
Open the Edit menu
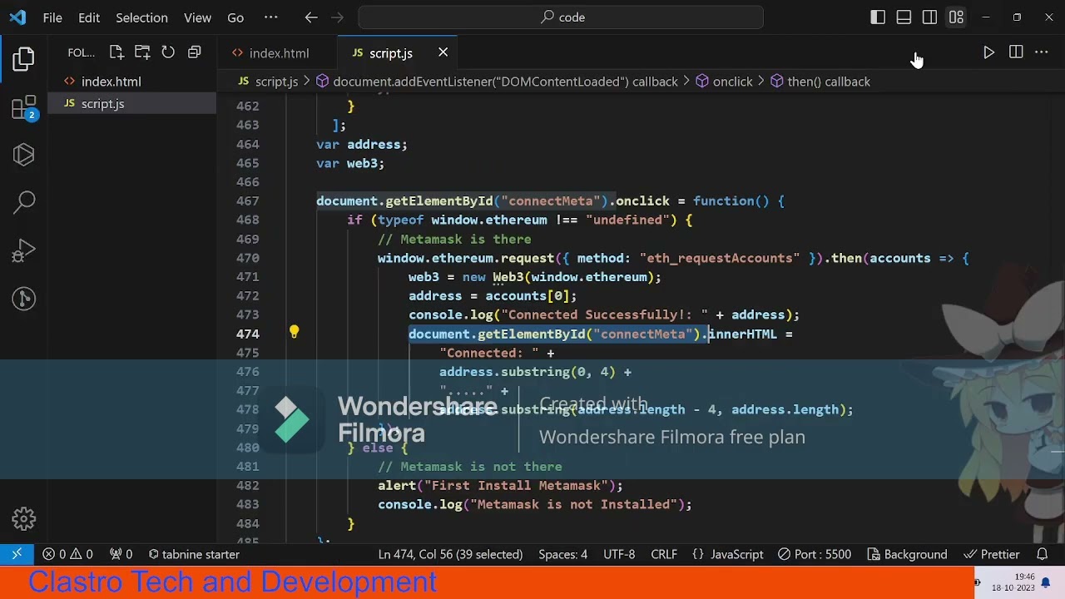click(x=89, y=17)
